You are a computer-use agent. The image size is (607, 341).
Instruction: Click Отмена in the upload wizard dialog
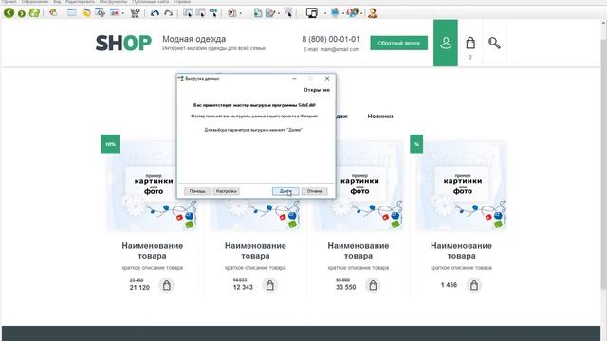point(314,191)
